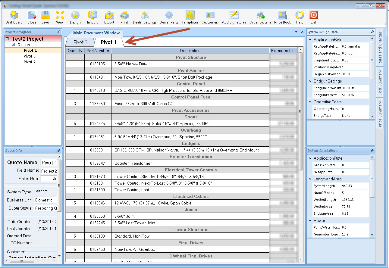Click the Import toolbar icon

coord(92,17)
